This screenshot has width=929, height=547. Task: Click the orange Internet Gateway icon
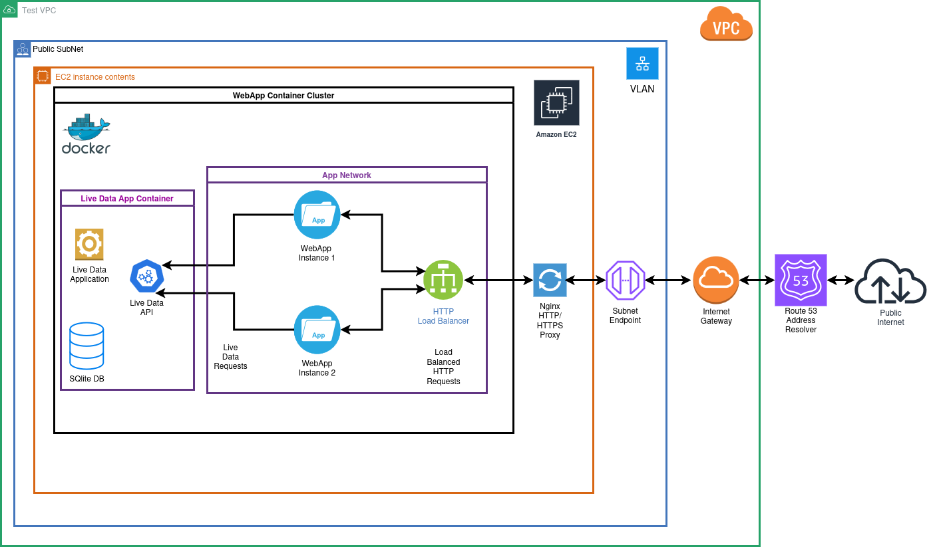tap(716, 280)
